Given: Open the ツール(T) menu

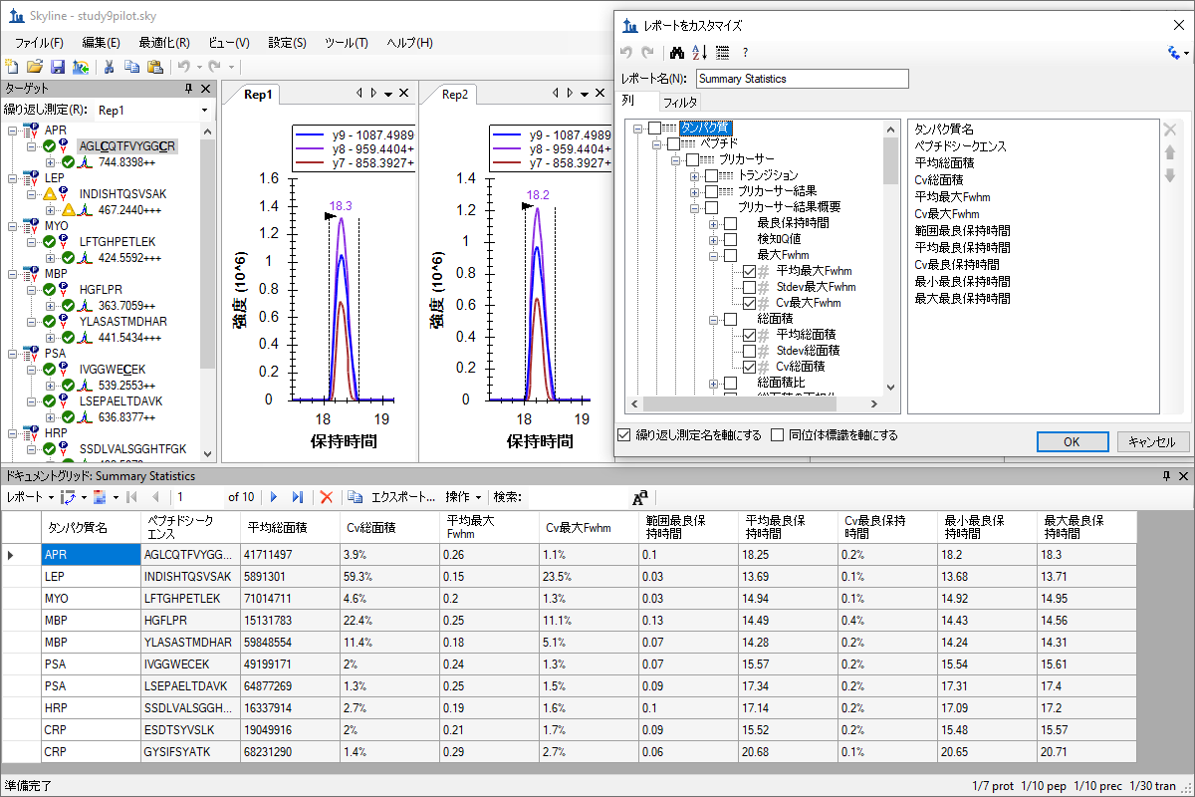Looking at the screenshot, I should (x=347, y=43).
